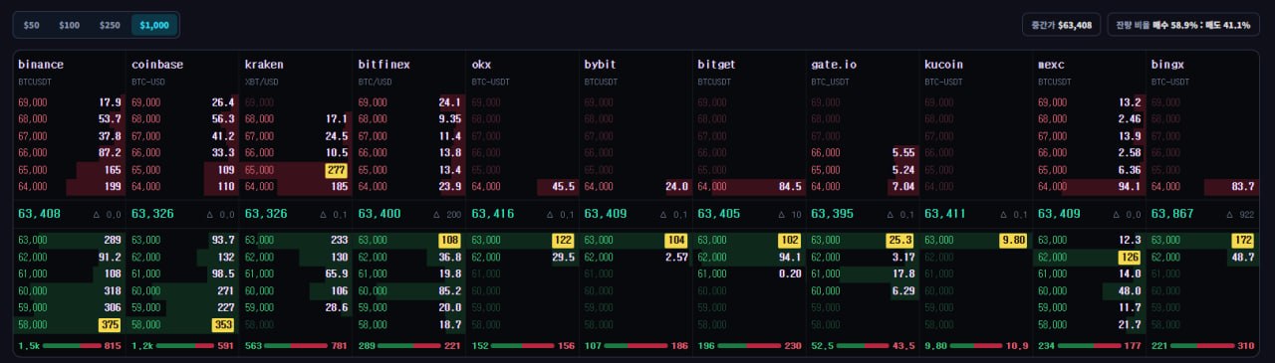Click highlighted 172 bid in bingx column

[x=1243, y=240]
